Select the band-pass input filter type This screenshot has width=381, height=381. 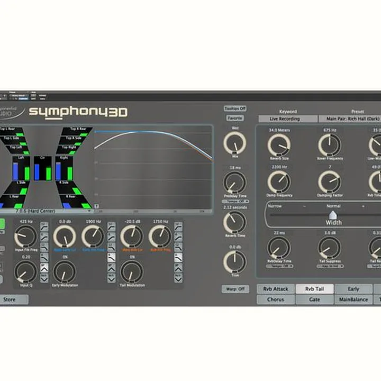point(44,268)
